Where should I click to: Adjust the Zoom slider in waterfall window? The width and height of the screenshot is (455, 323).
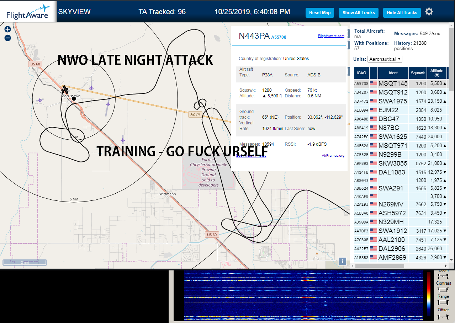click(443, 276)
